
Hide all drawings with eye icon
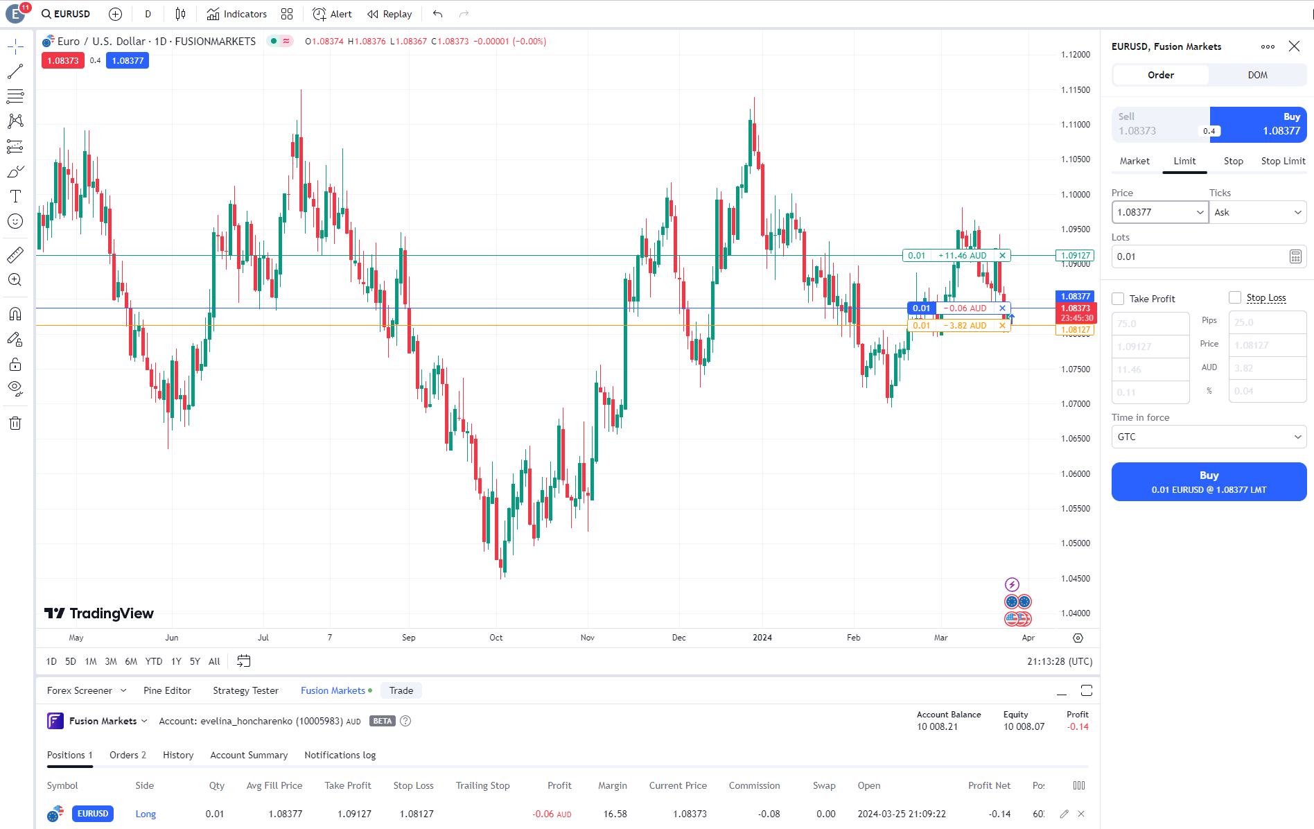point(15,388)
